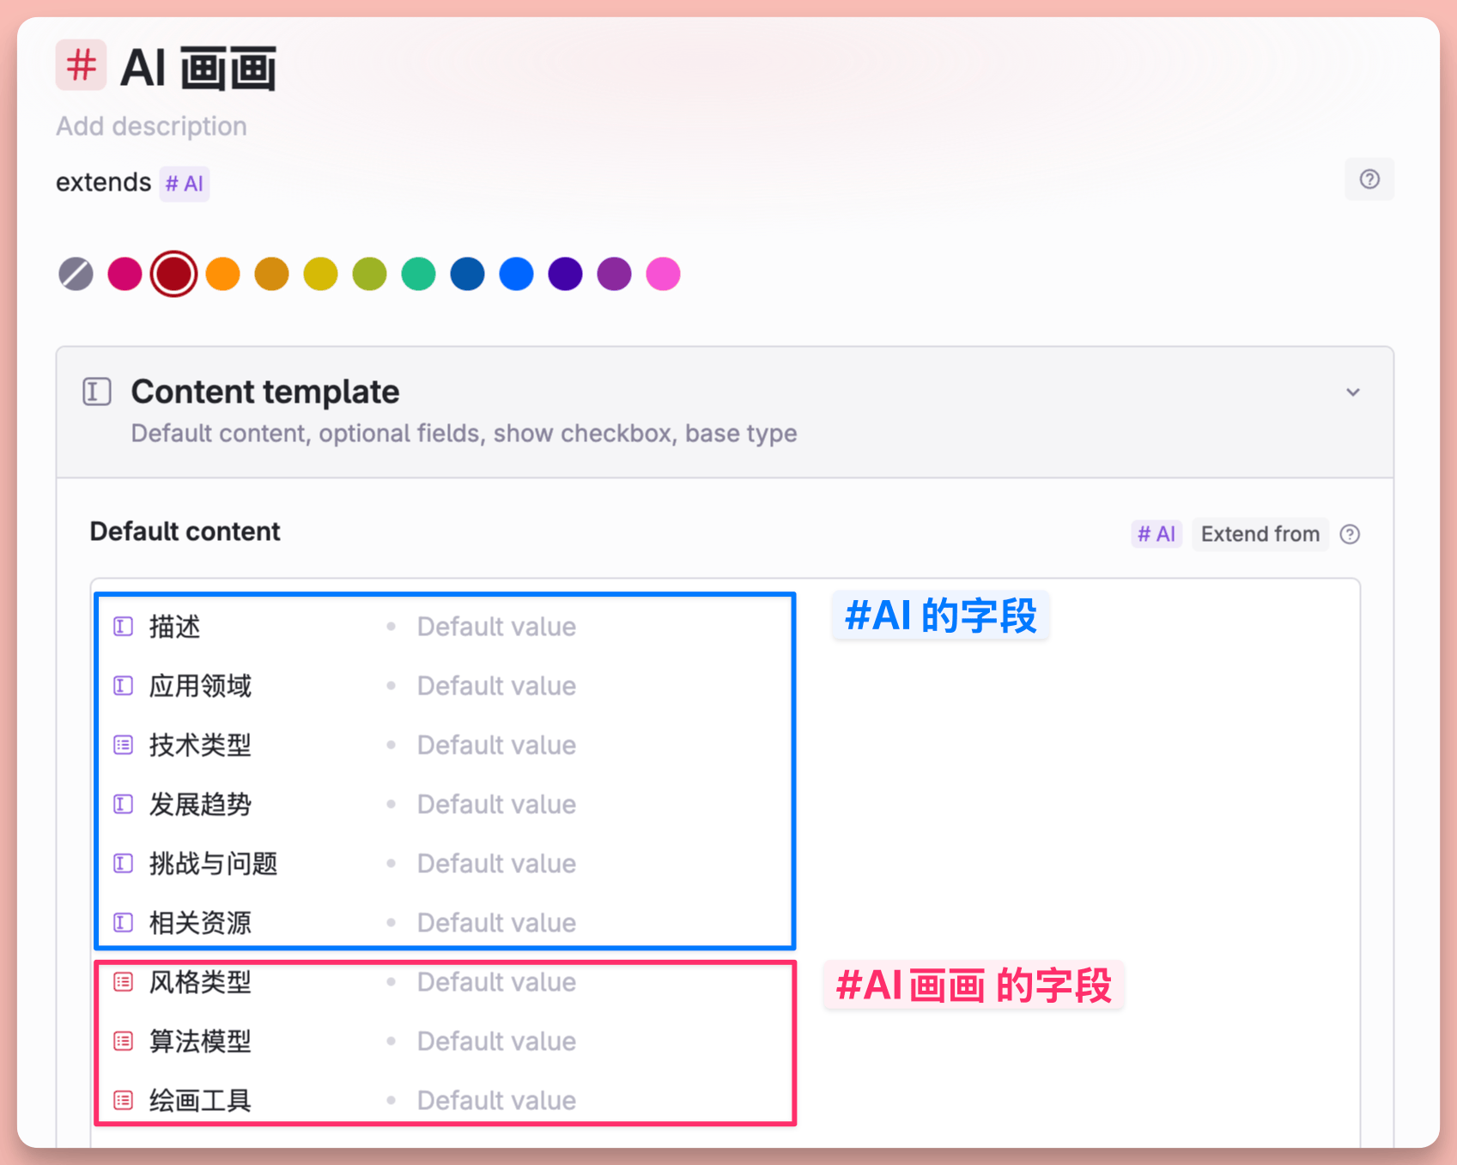Click the Extend from button
This screenshot has width=1457, height=1165.
point(1260,534)
